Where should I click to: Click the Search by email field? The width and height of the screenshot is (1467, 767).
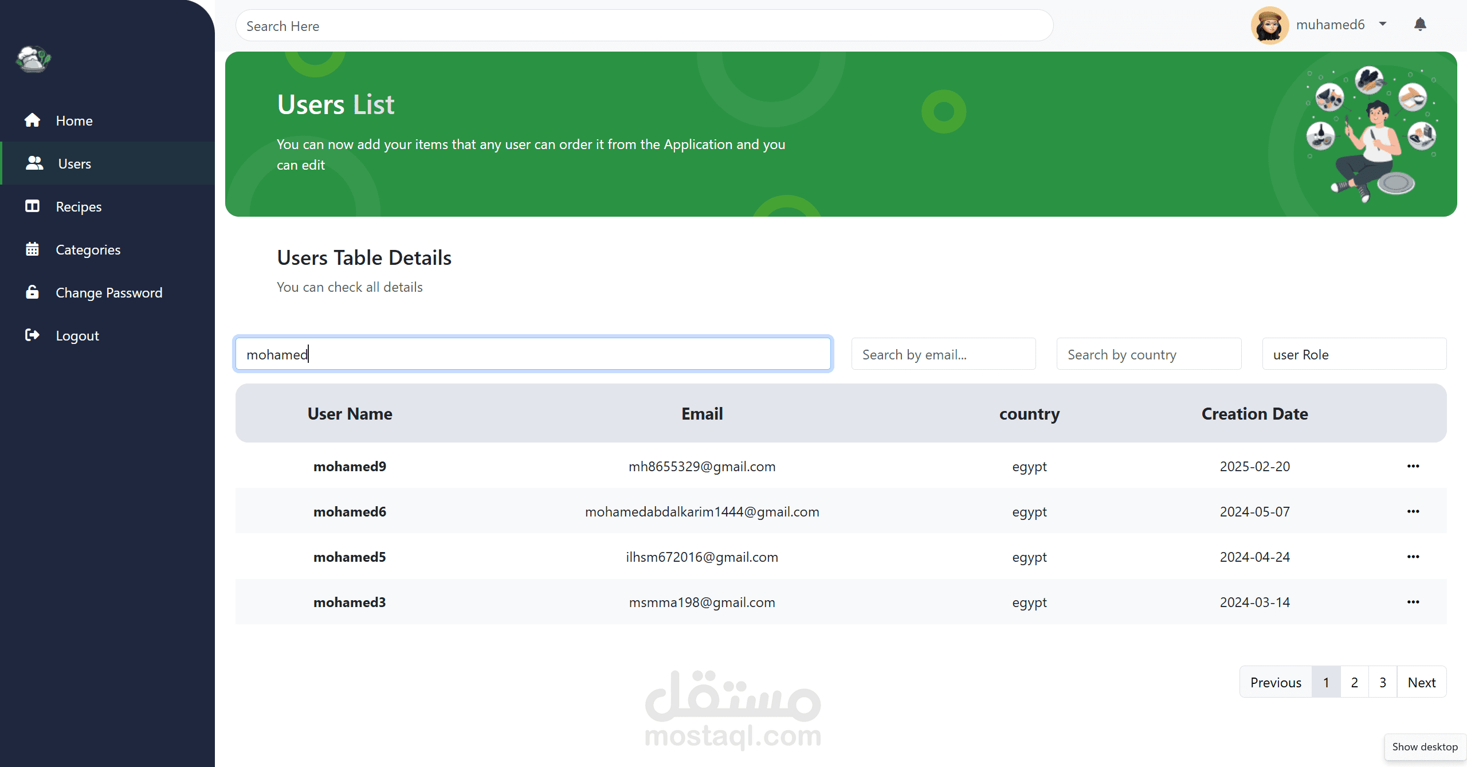pos(943,354)
